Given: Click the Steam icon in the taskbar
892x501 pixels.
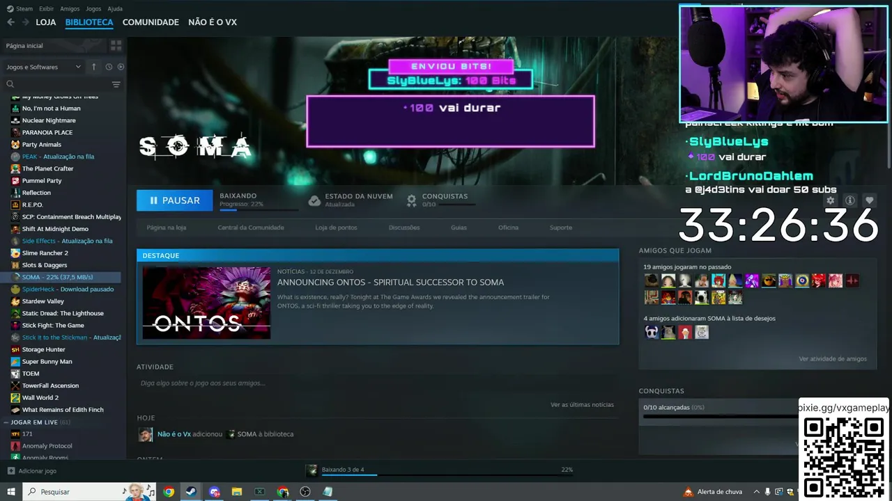Looking at the screenshot, I should [x=190, y=492].
